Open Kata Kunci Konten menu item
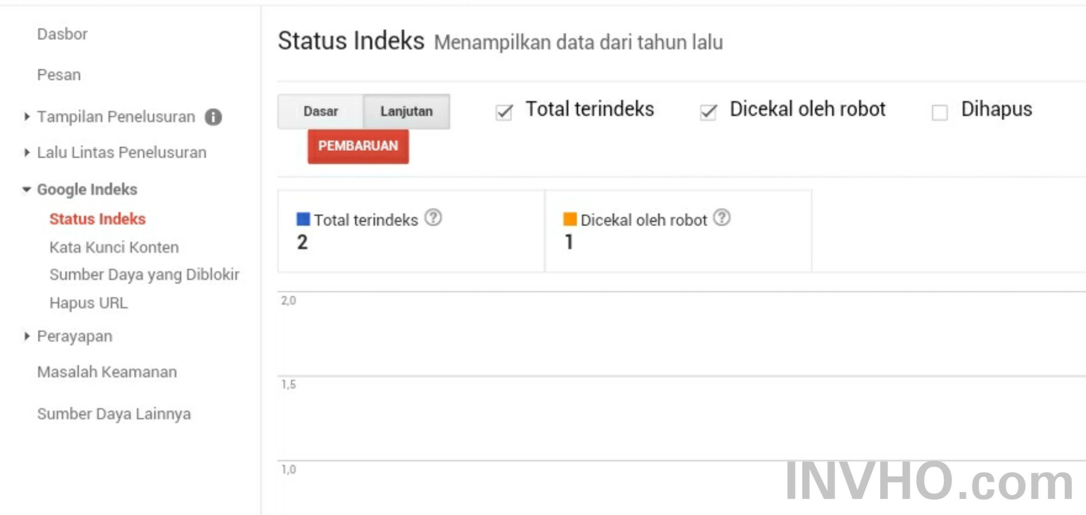Image resolution: width=1086 pixels, height=515 pixels. [x=114, y=247]
